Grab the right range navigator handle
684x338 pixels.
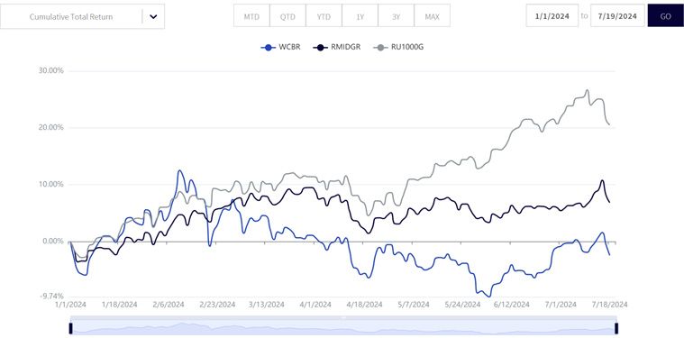coord(616,328)
